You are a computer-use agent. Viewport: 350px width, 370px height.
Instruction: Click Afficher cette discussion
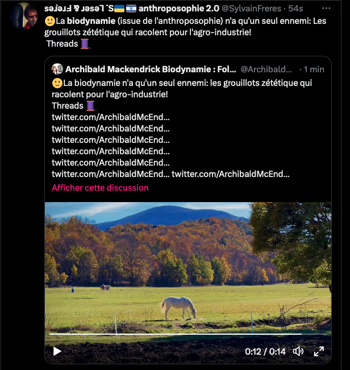[x=100, y=188]
